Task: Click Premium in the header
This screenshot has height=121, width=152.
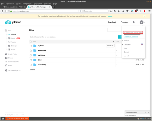Action: tap(124, 22)
